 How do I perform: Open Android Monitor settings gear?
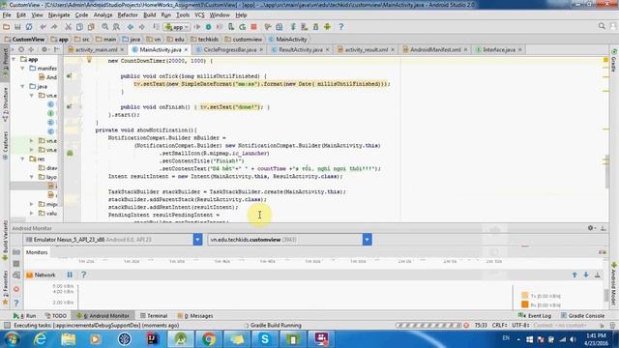[x=591, y=228]
